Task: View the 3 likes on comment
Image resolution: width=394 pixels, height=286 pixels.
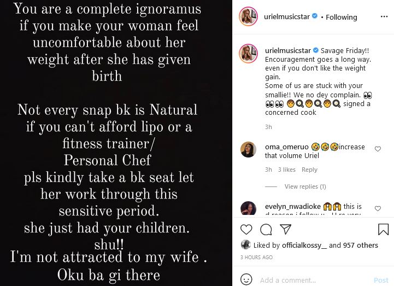Action: point(286,170)
